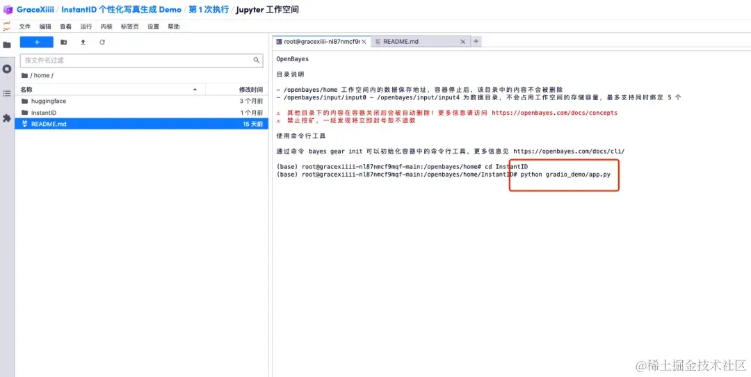The width and height of the screenshot is (751, 377).
Task: Click the openbayes.com/docs/cli/ link
Action: click(569, 152)
